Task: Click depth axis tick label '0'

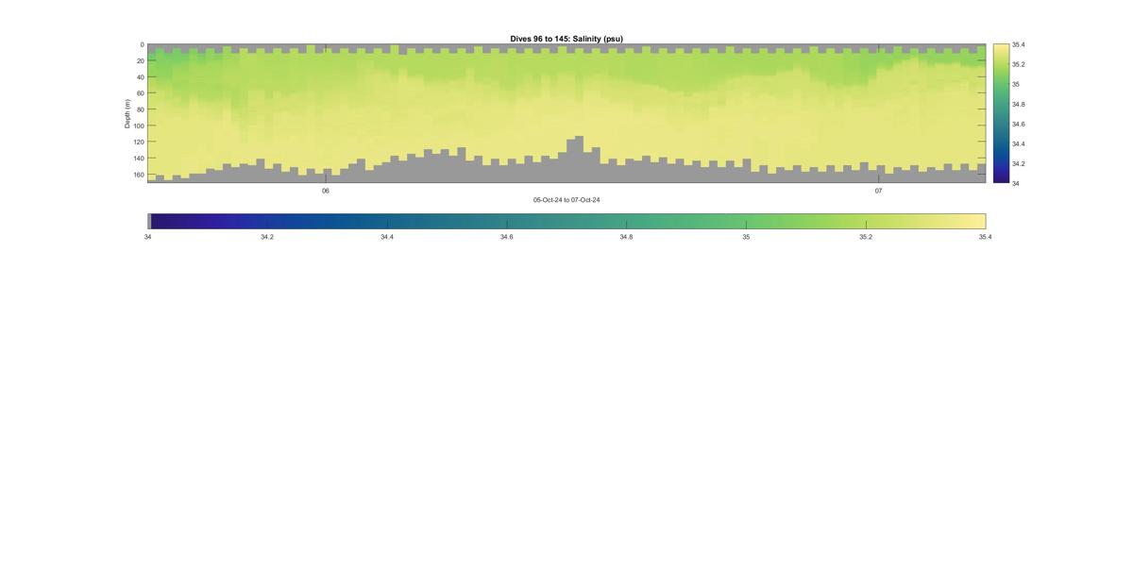Action: coord(142,44)
